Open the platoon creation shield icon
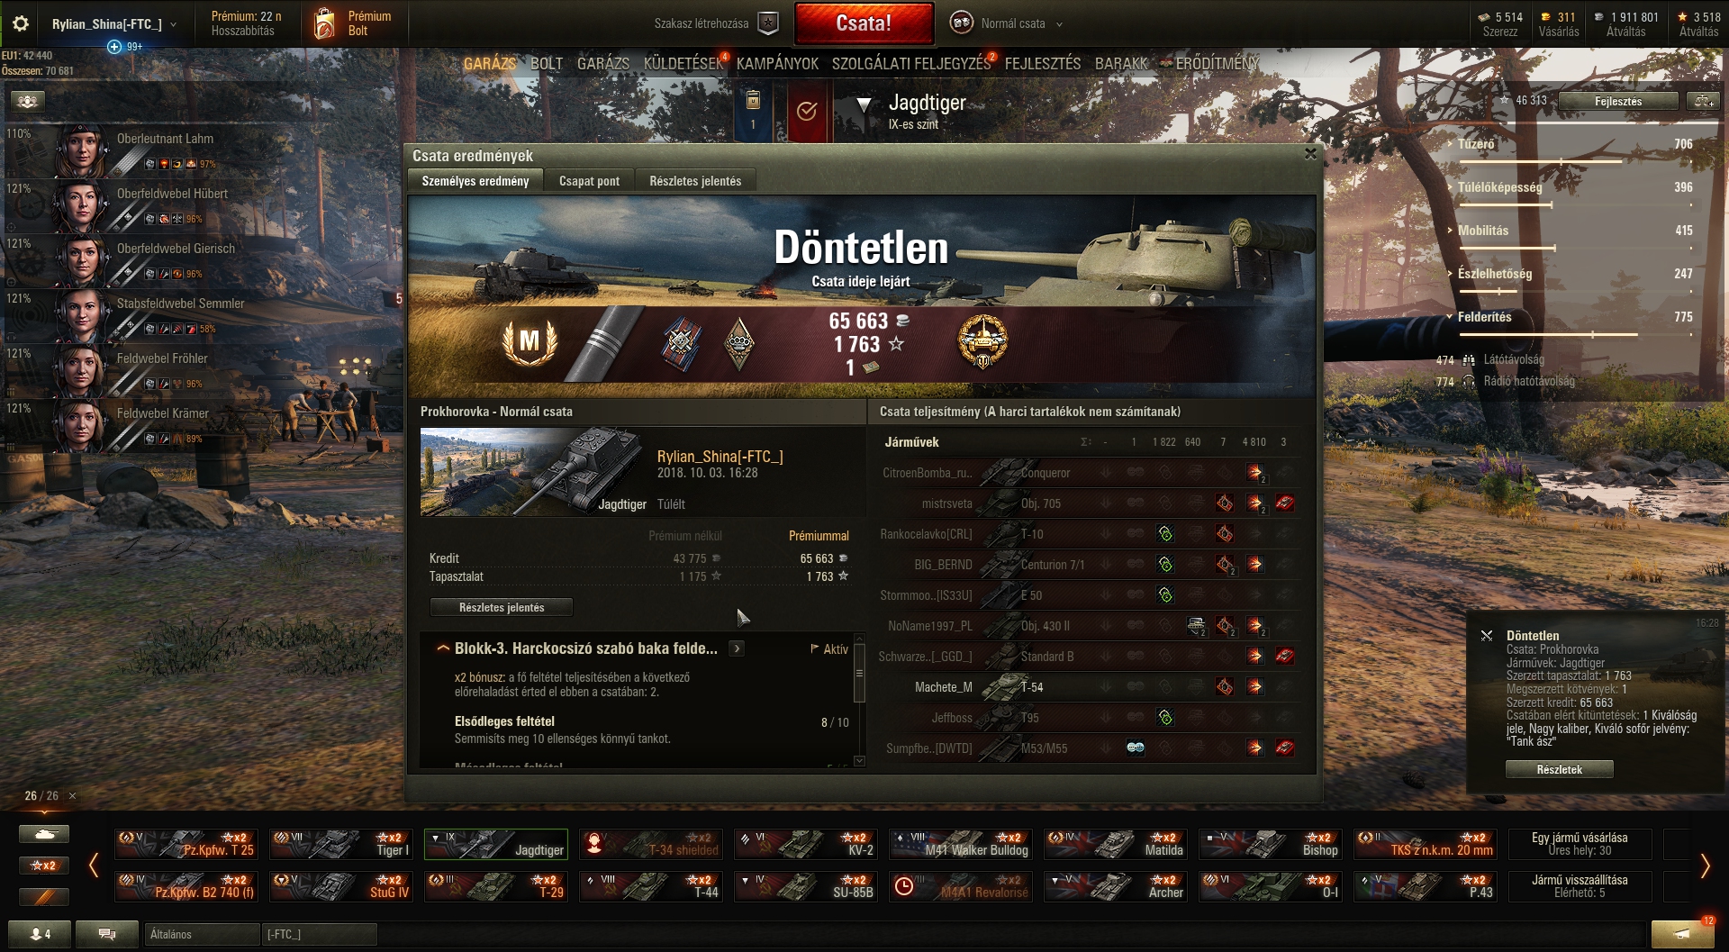1729x952 pixels. point(768,23)
